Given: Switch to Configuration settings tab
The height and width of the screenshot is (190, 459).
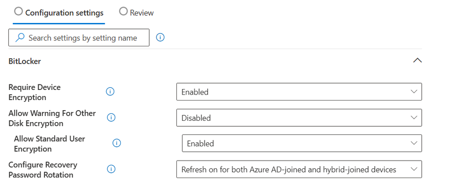Looking at the screenshot, I should pos(59,12).
